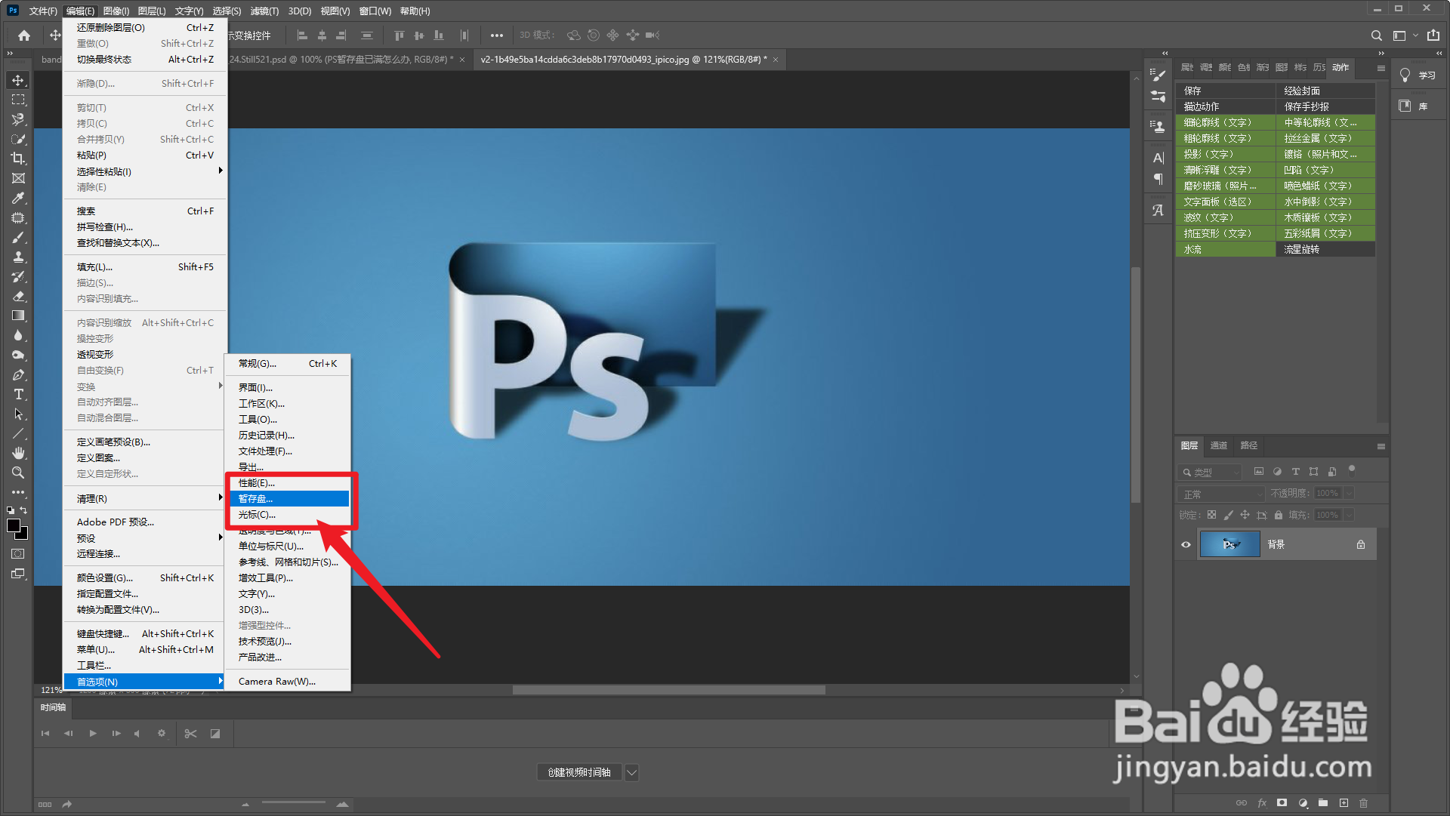Click the Home icon in options bar
This screenshot has width=1450, height=816.
(24, 35)
